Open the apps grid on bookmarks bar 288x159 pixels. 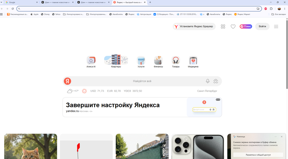pos(2,14)
